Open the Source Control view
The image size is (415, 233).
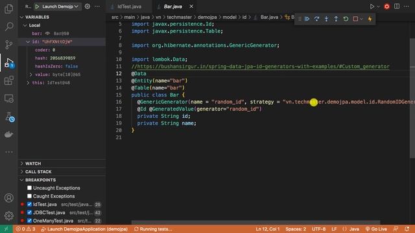coord(8,45)
